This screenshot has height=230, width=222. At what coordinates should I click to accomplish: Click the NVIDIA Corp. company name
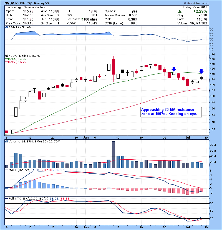coord(24,3)
